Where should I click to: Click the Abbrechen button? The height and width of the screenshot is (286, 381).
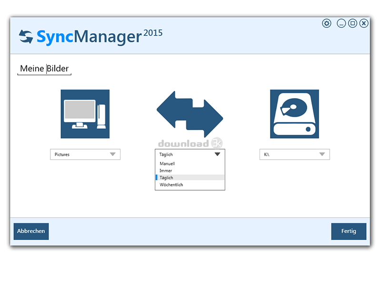pyautogui.click(x=31, y=231)
